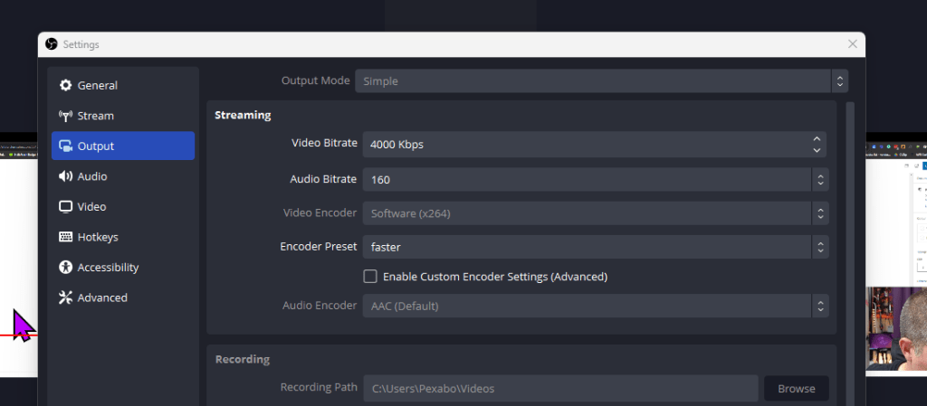This screenshot has height=406, width=927.
Task: Click Browse for recording path
Action: [797, 388]
